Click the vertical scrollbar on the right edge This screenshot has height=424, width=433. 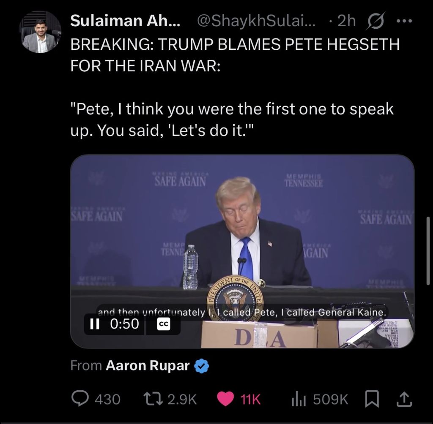click(x=428, y=250)
